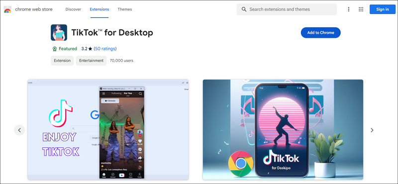Screen dimensions: 398x184
Task: Switch to the Themes tab
Action: [125, 9]
